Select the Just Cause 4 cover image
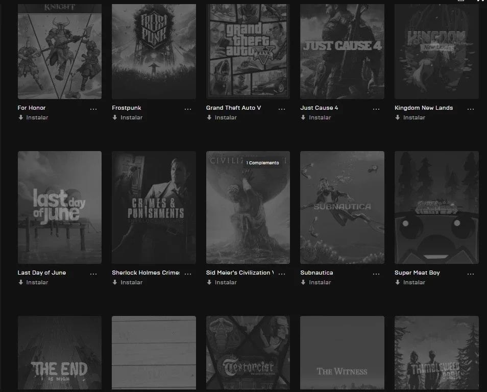Screen dimensions: 487x392 tap(342, 51)
